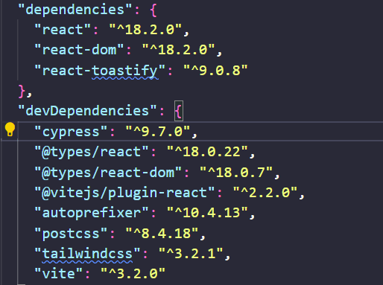Click the yellow lightbulb quick-fix icon

pyautogui.click(x=10, y=129)
